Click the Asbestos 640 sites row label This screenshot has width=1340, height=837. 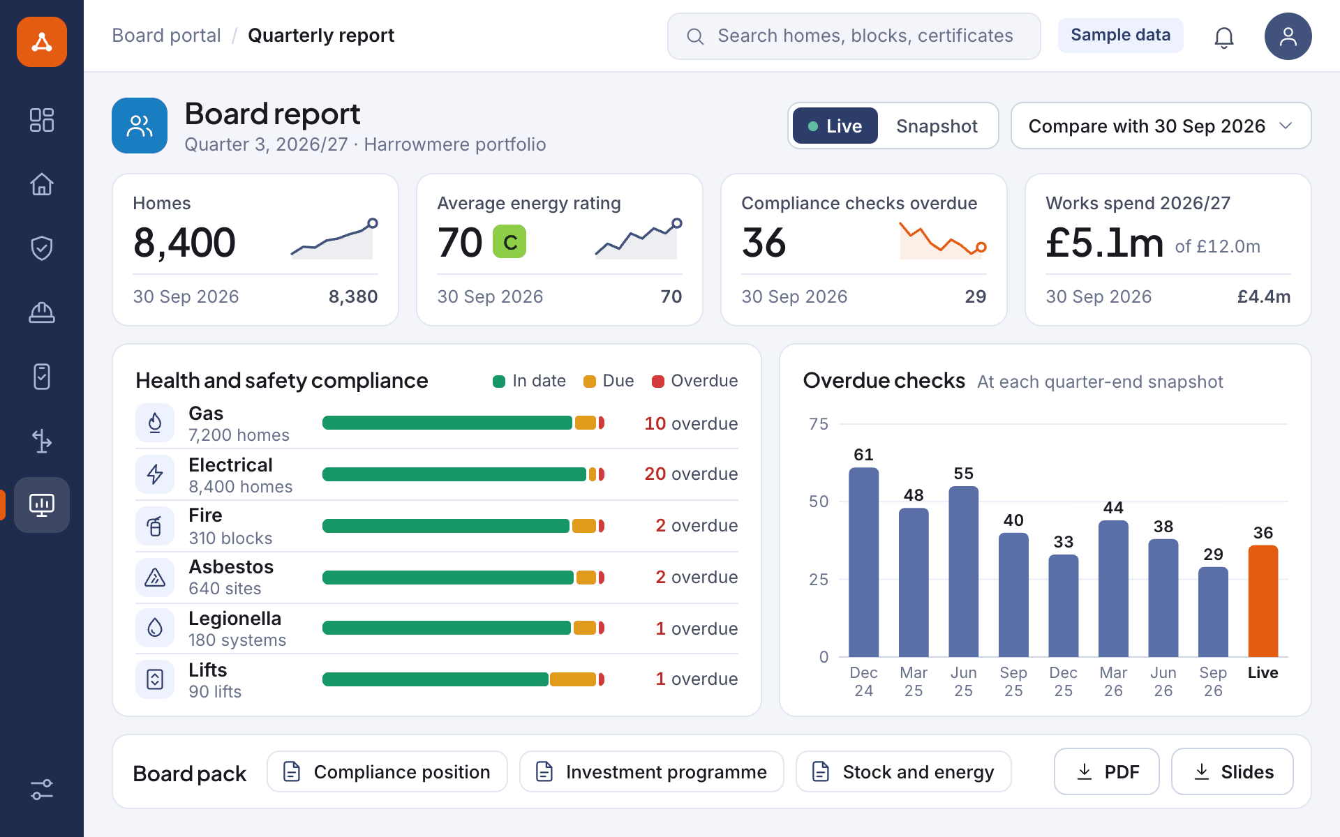[231, 577]
